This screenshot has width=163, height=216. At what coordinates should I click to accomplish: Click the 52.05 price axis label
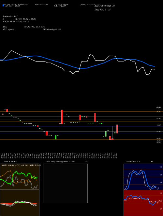click(x=158, y=118)
